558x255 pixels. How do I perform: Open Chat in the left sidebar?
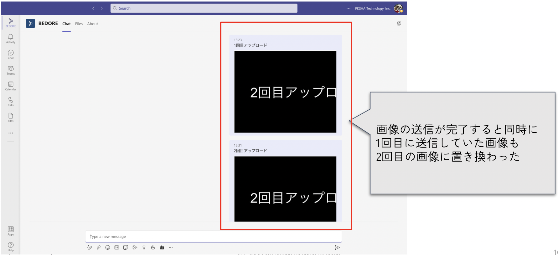coord(11,54)
